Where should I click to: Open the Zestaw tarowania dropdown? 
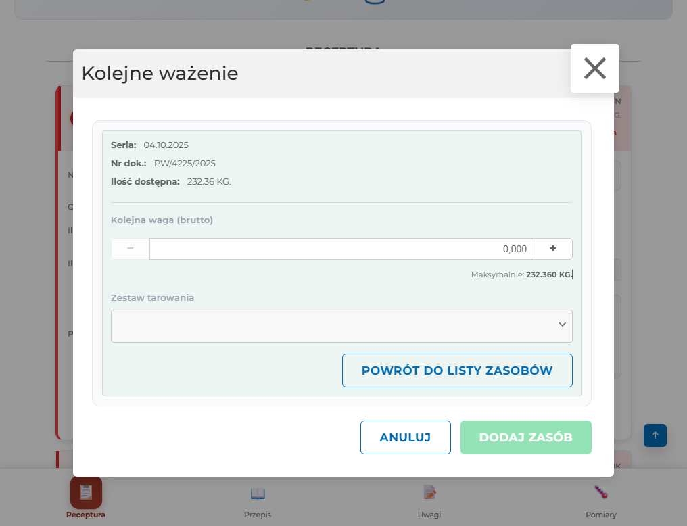pos(341,325)
